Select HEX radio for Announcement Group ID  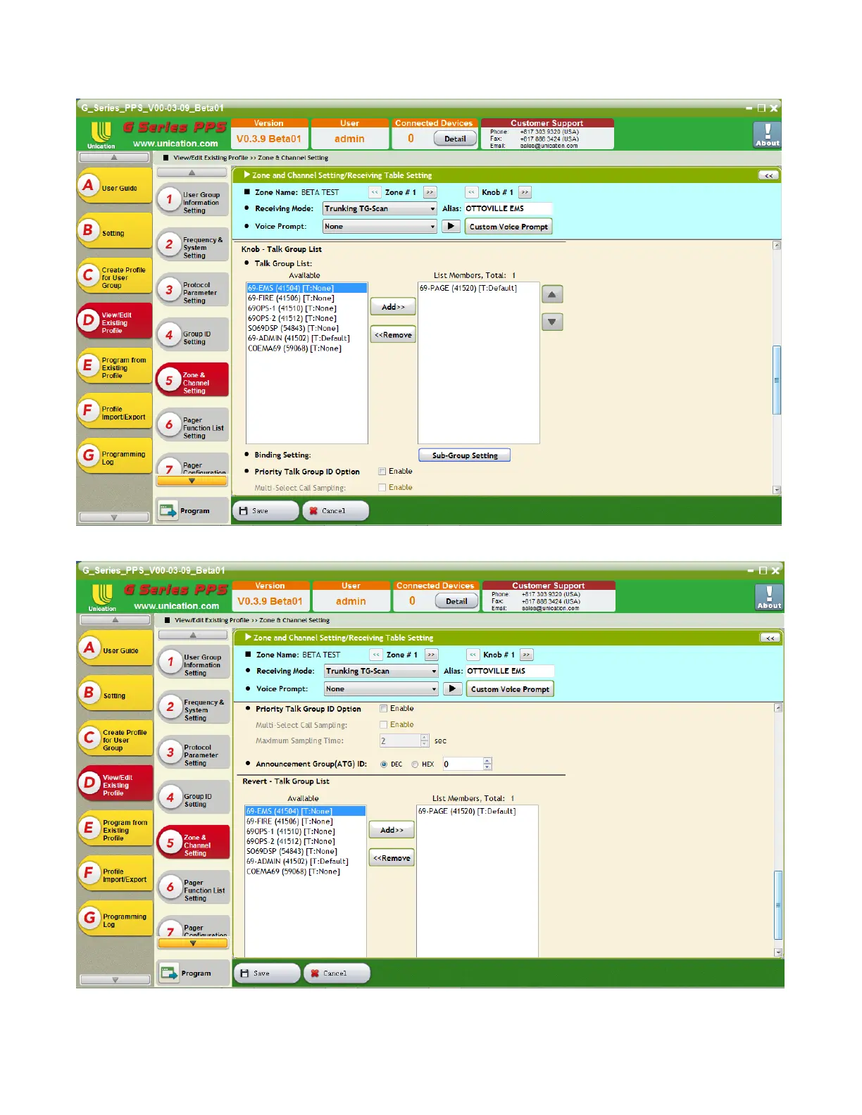[415, 764]
